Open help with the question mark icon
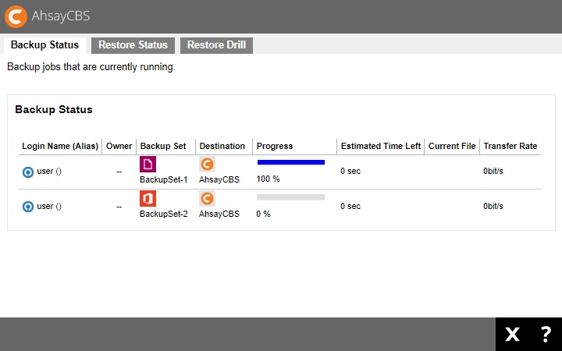This screenshot has width=562, height=351. click(546, 335)
